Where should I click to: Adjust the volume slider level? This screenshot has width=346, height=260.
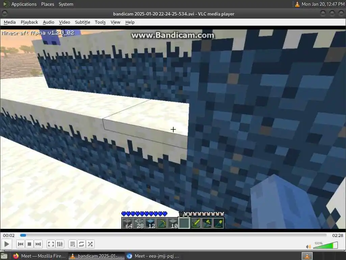pyautogui.click(x=325, y=245)
